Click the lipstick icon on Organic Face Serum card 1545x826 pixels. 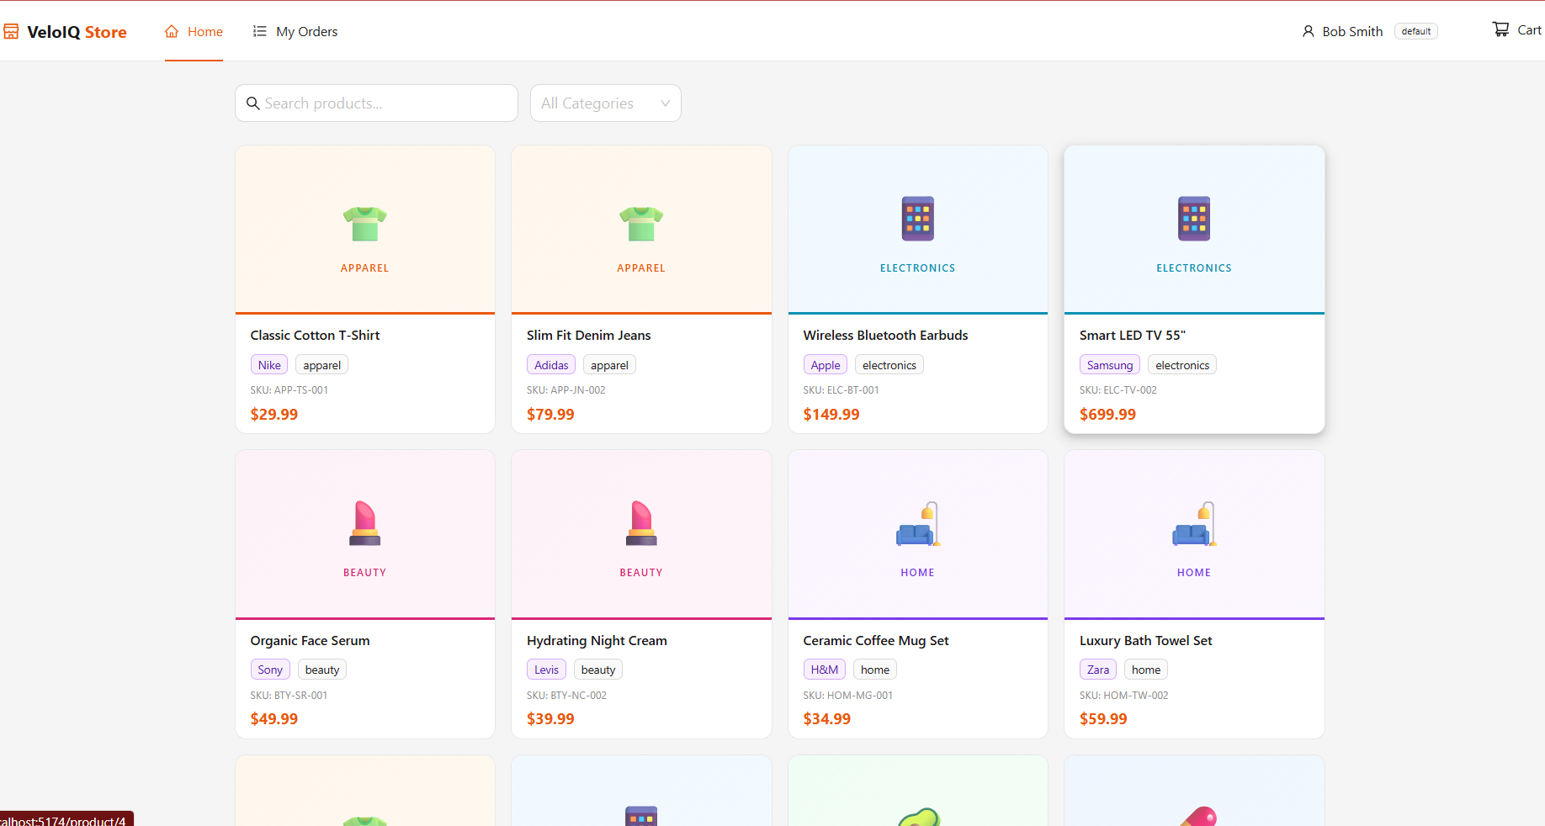click(x=365, y=523)
